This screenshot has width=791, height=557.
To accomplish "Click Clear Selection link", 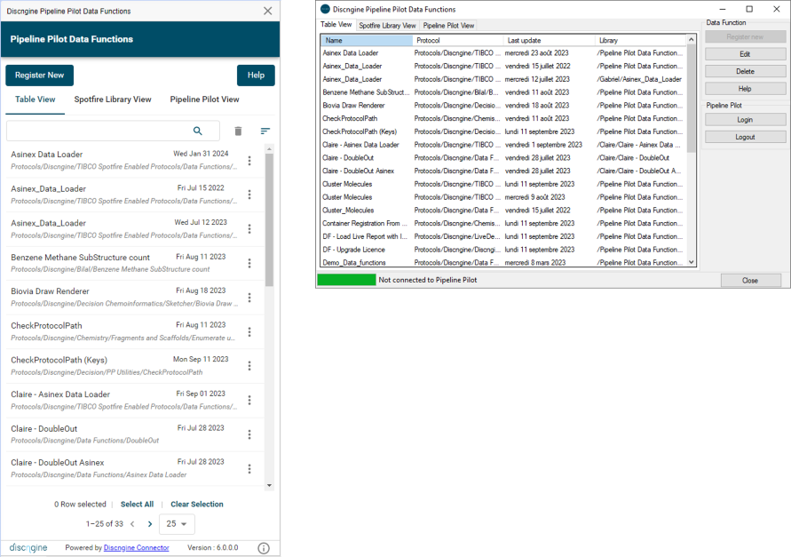I will pyautogui.click(x=197, y=504).
